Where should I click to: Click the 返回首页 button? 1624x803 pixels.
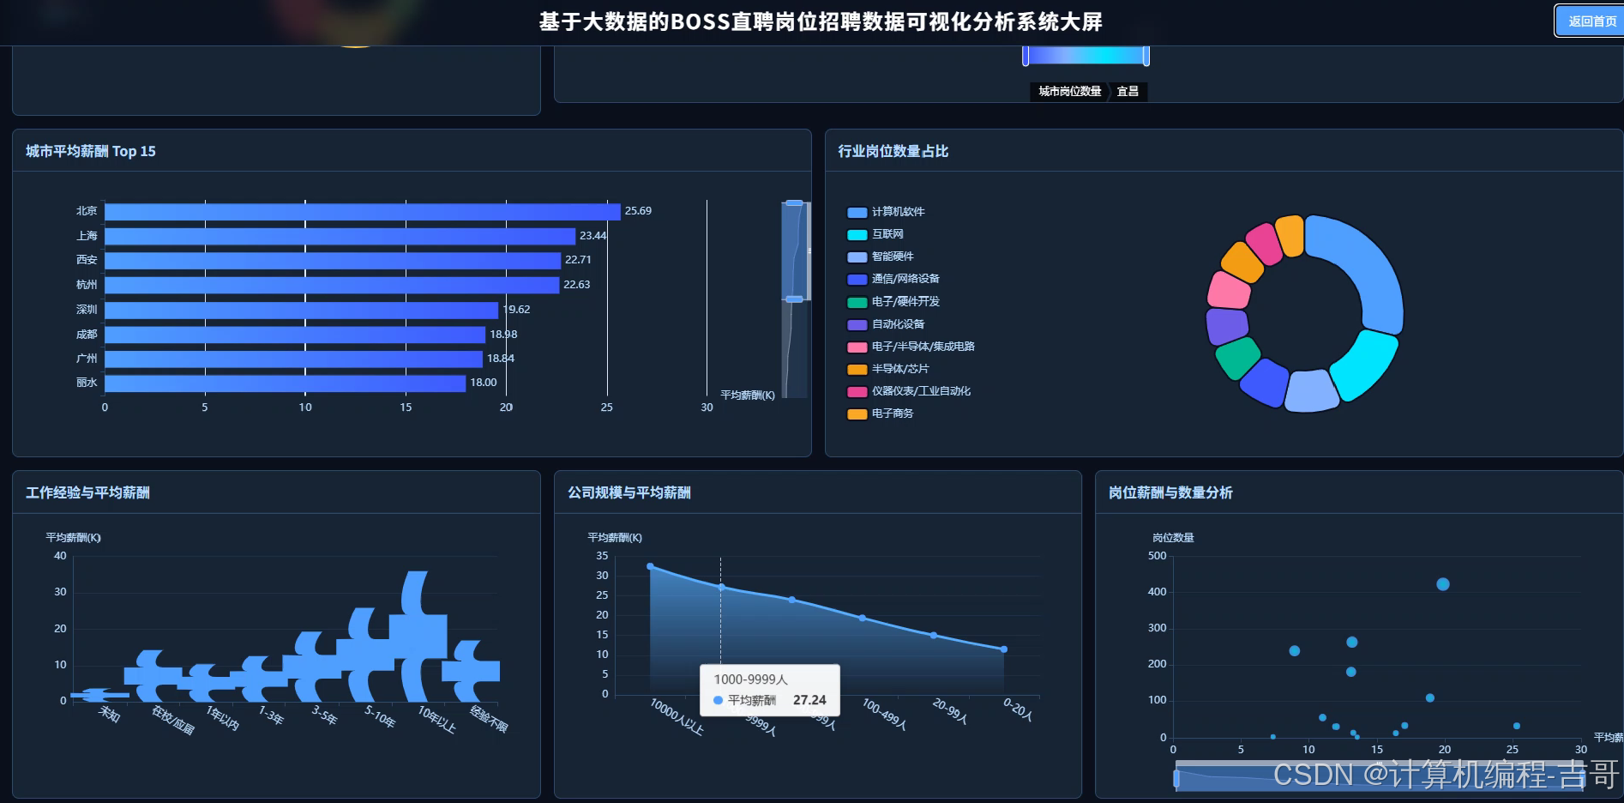(1591, 21)
